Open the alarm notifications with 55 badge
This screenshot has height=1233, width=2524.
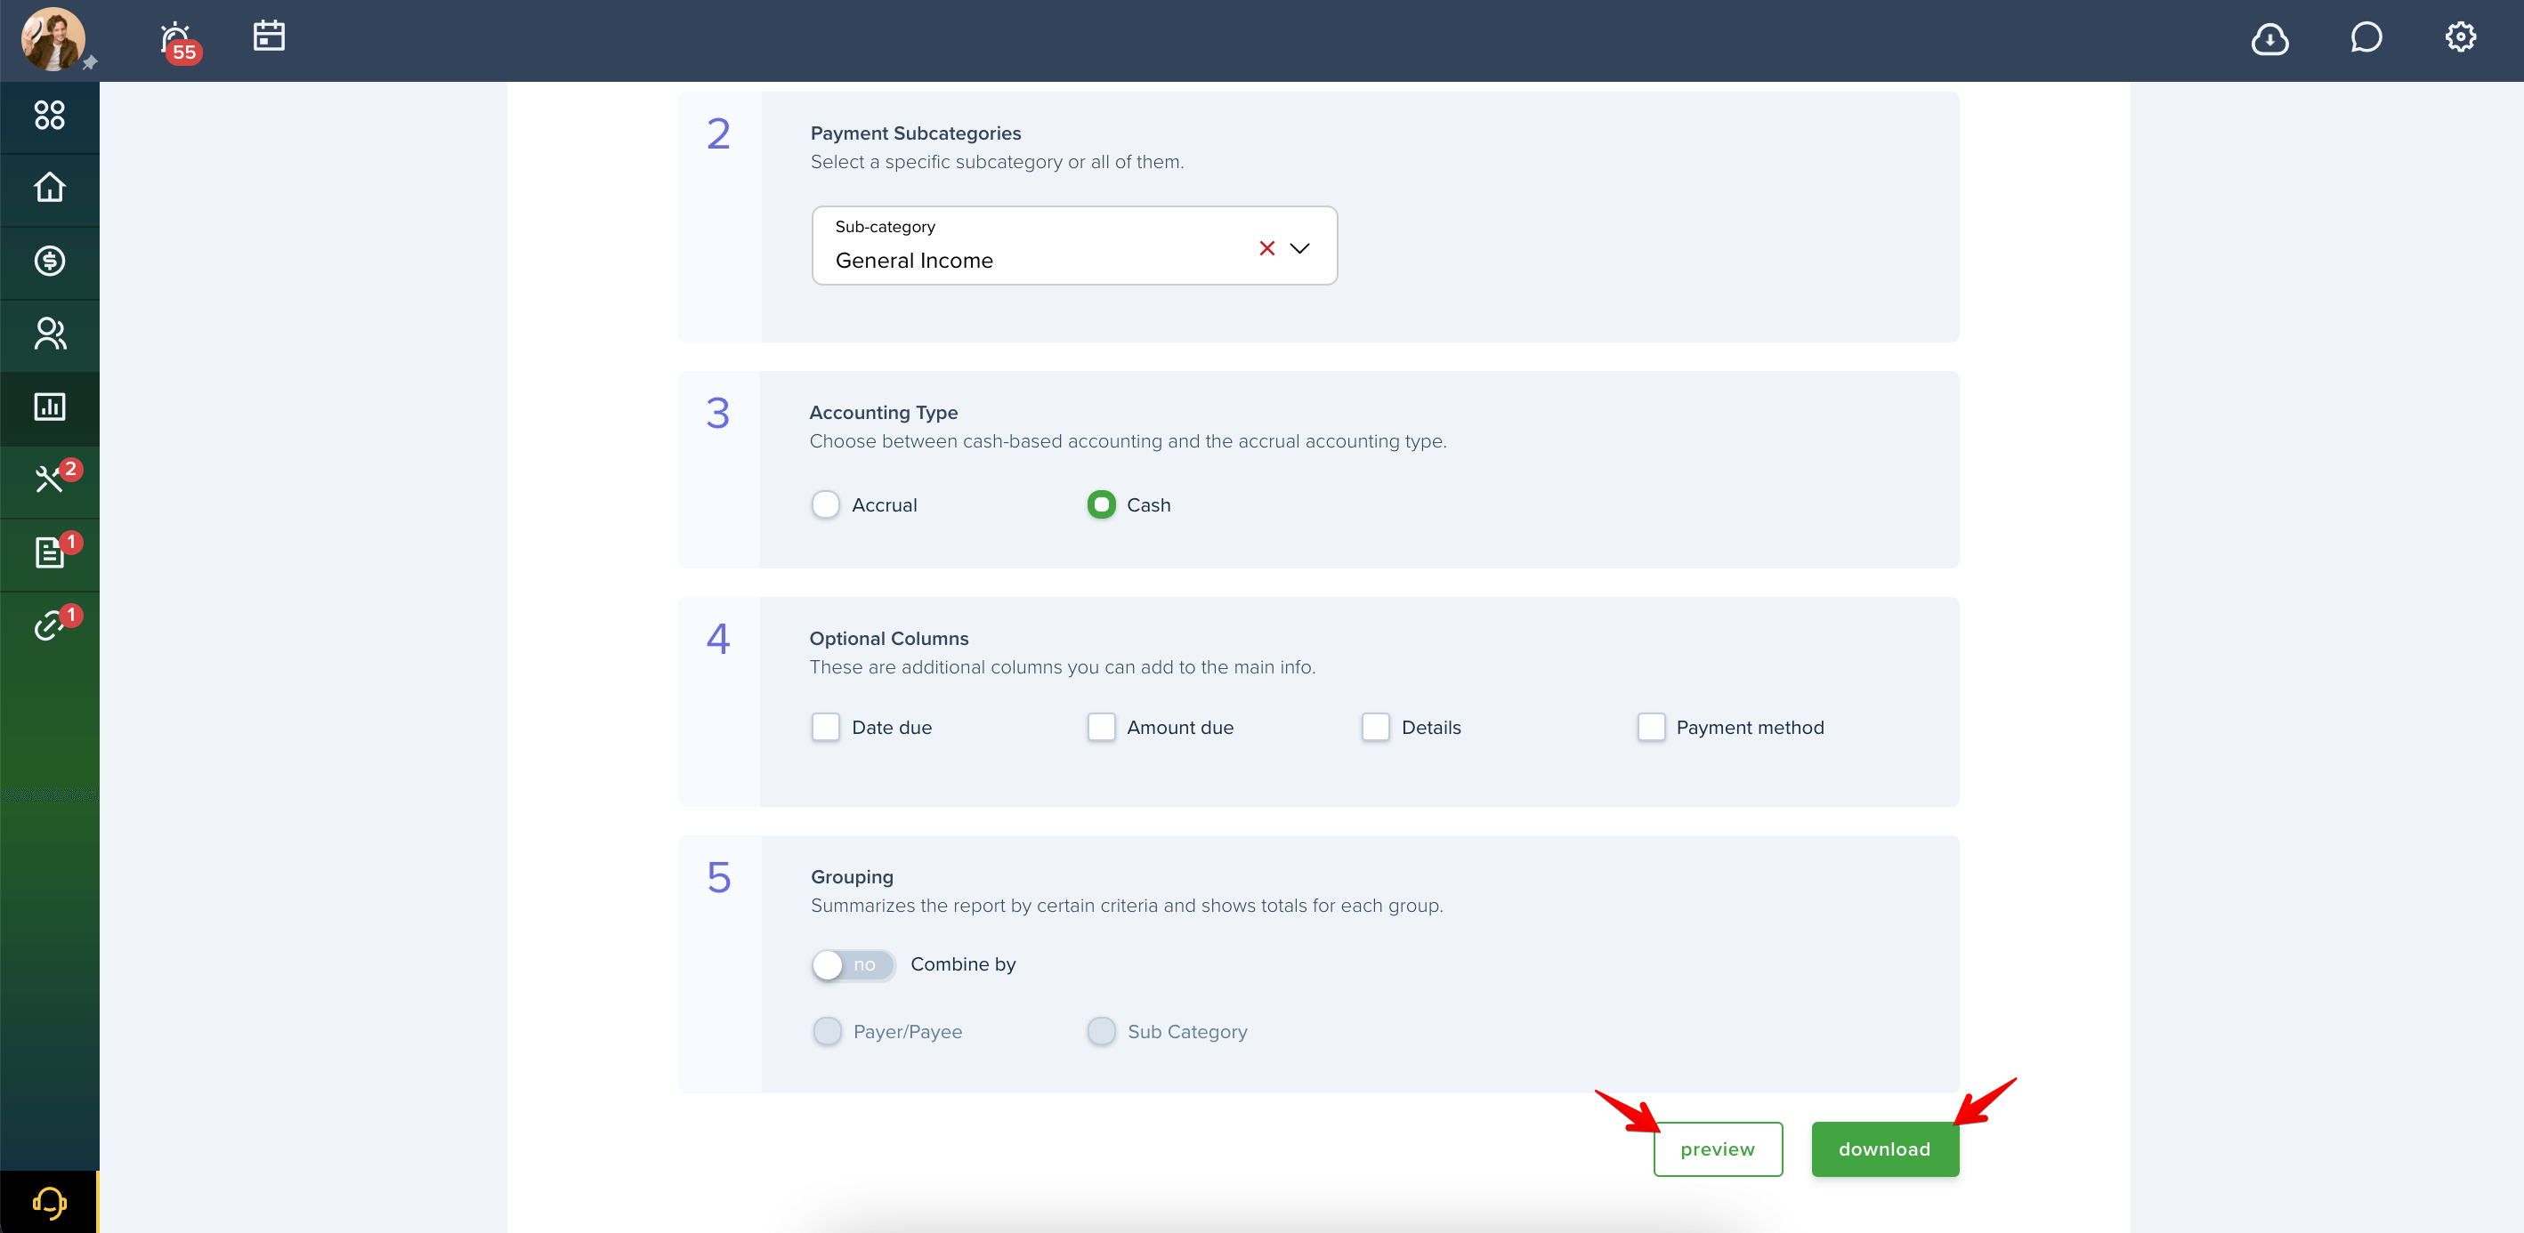179,41
